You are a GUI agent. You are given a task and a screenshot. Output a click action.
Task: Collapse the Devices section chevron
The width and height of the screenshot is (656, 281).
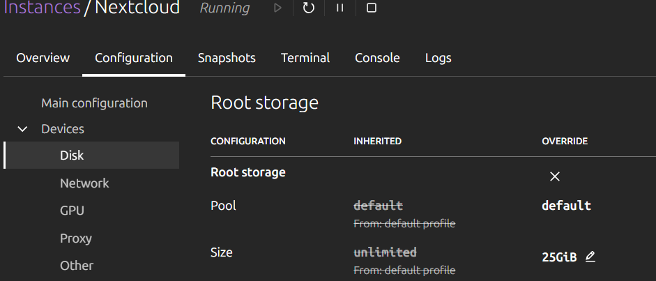(x=23, y=129)
